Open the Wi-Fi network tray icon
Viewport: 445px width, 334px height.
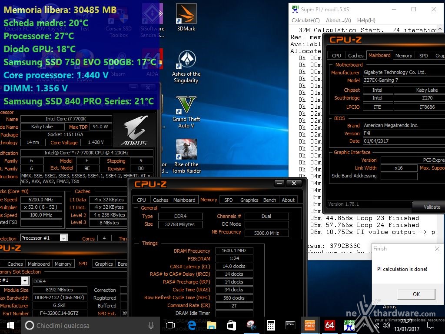[x=376, y=326]
